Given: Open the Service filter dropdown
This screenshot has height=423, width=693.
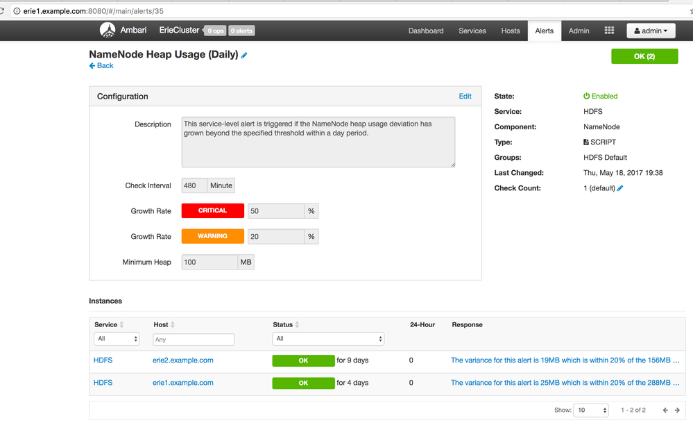Looking at the screenshot, I should [117, 339].
